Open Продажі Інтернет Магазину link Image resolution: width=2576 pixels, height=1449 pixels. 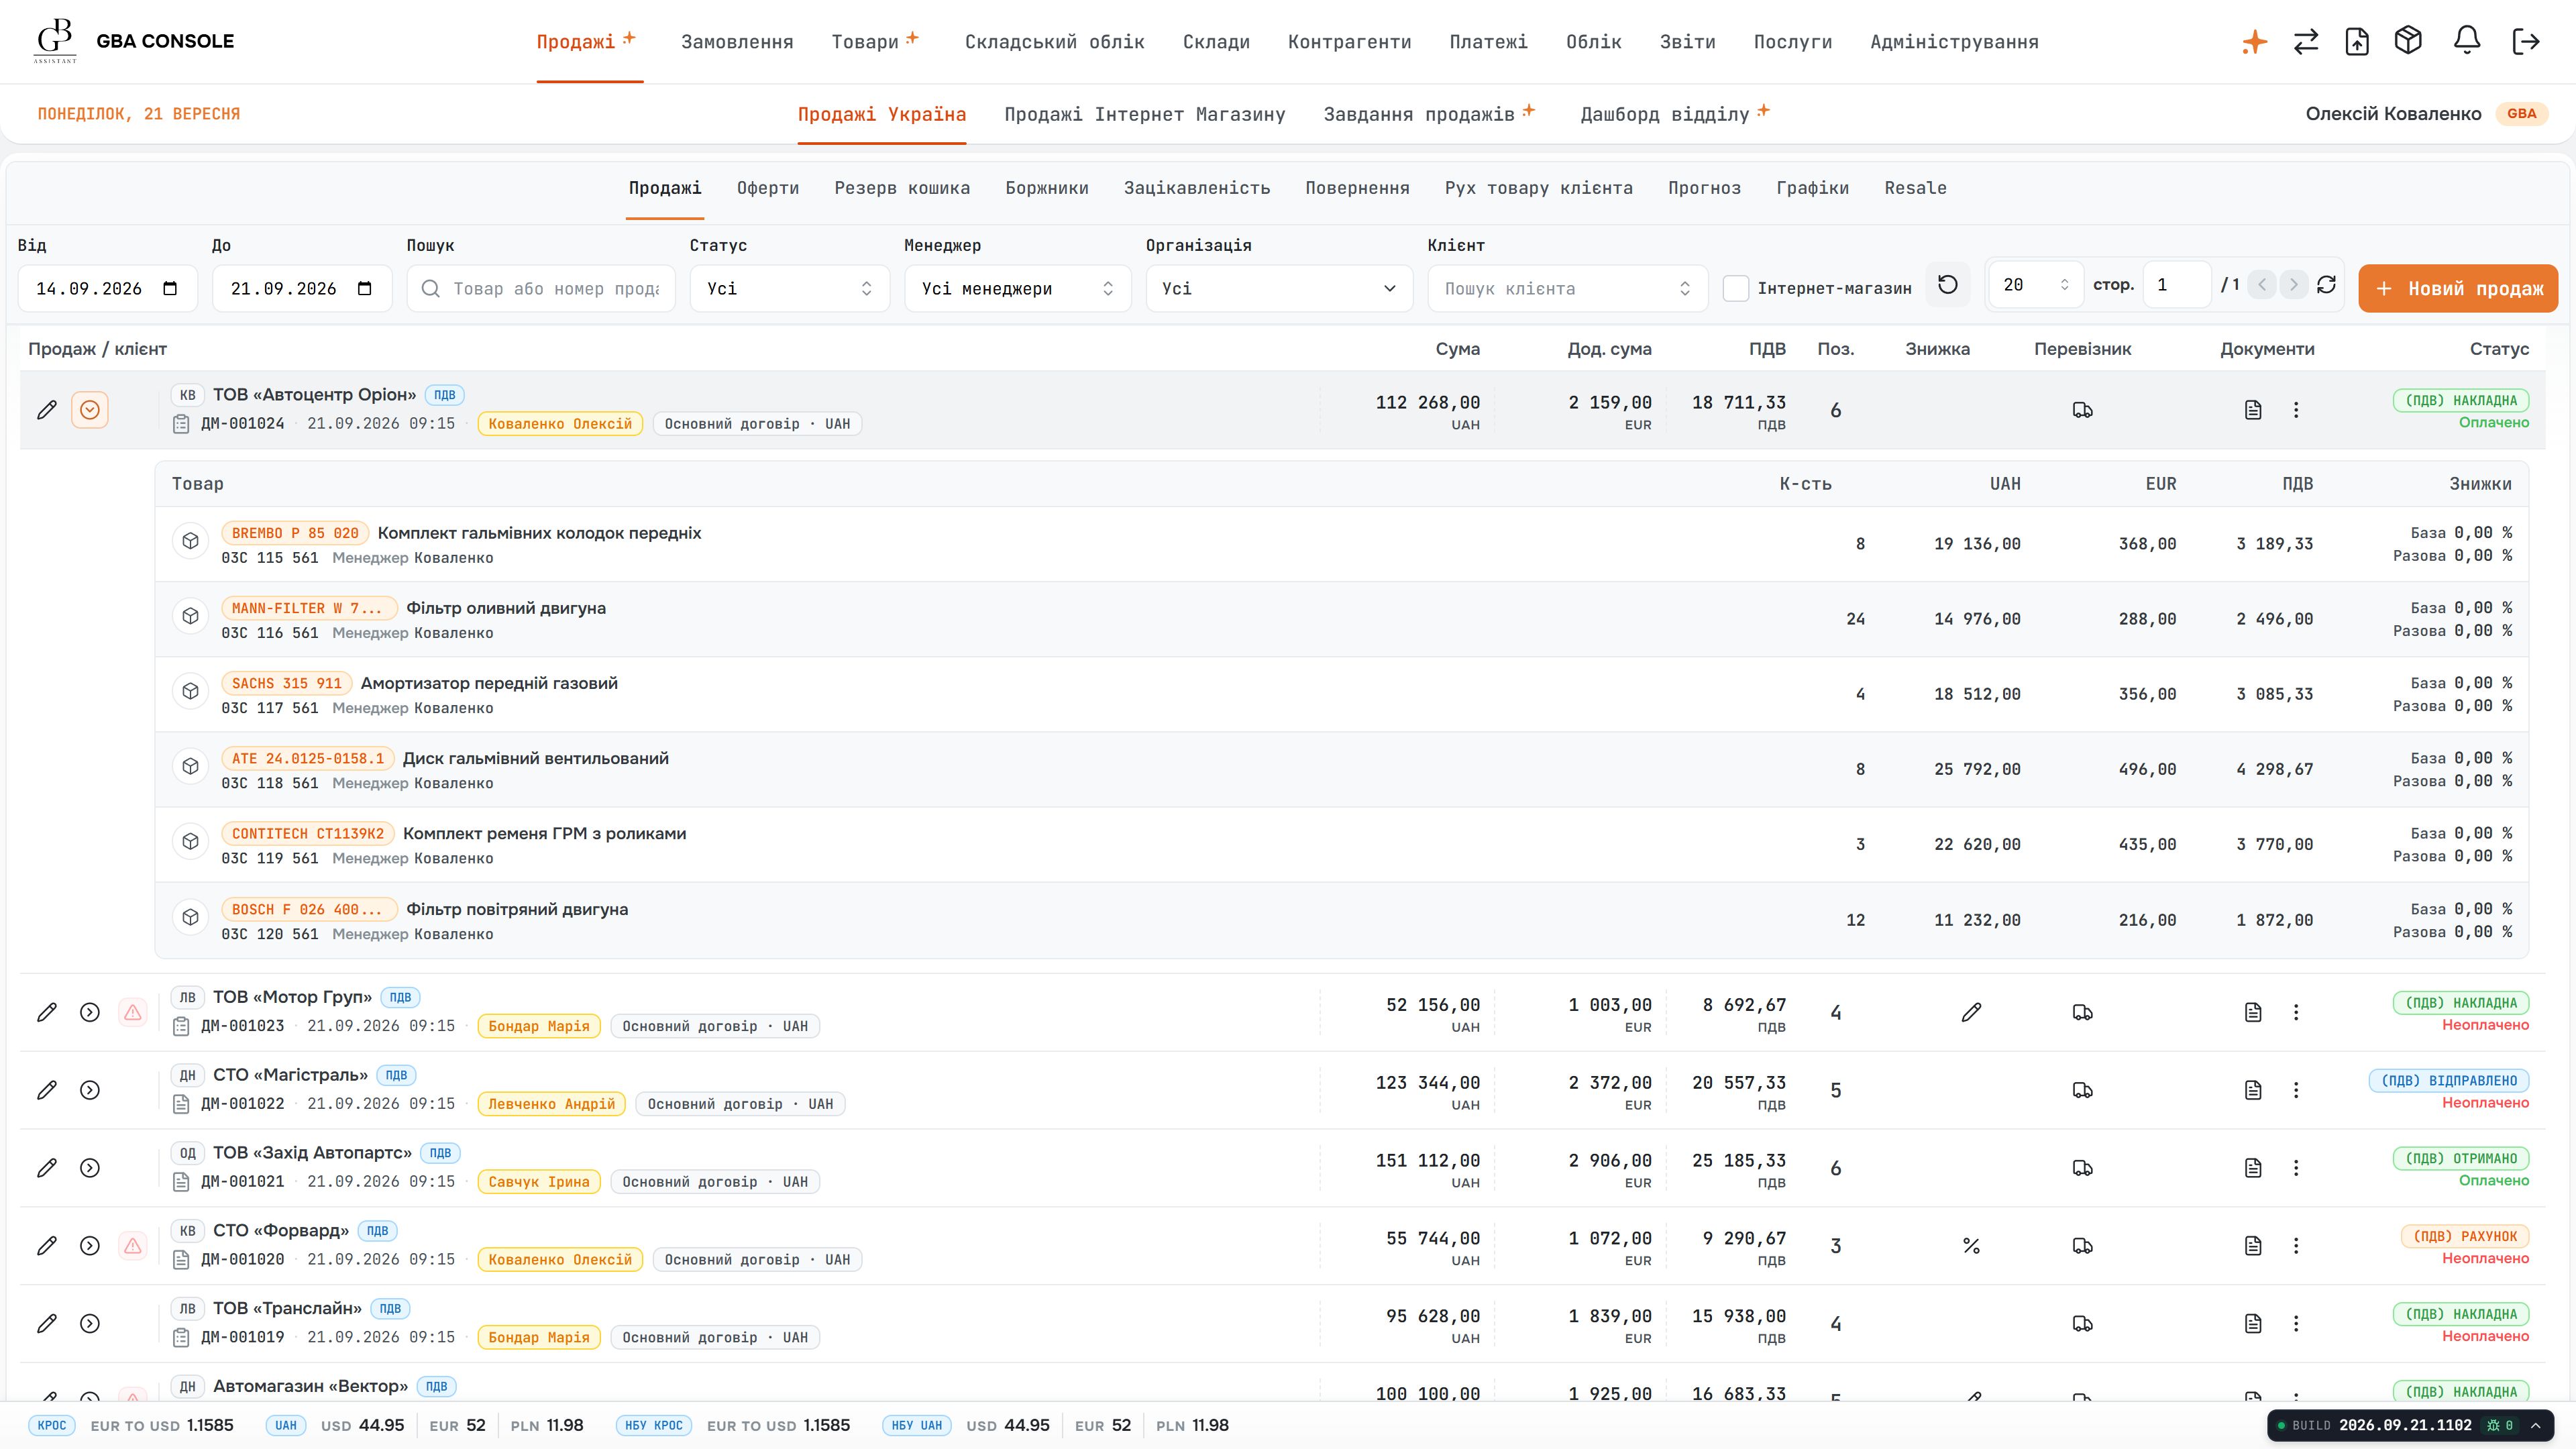(1144, 114)
